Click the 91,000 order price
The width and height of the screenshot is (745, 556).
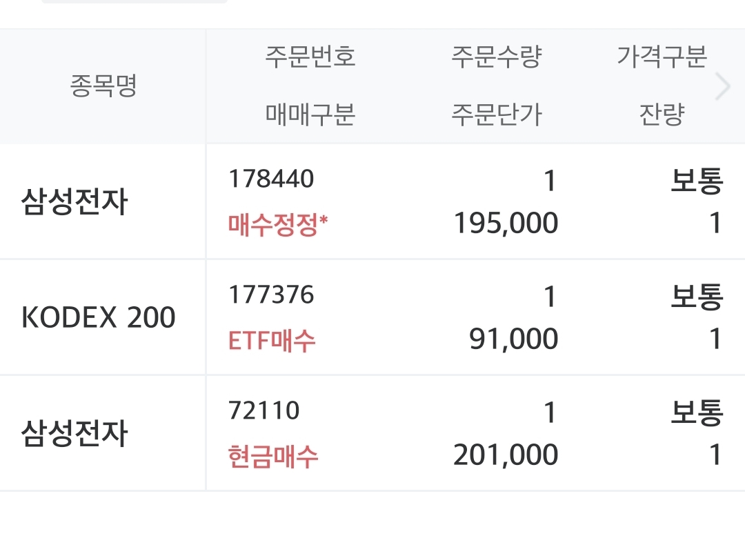tap(514, 339)
